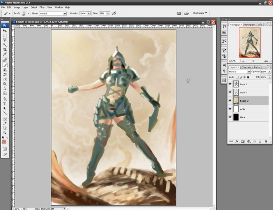This screenshot has width=273, height=210.
Task: Hide the black layer visibility eye
Action: coord(230,117)
